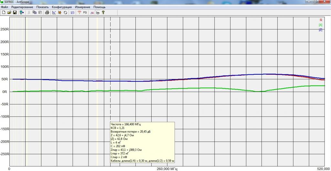Click the Lпар = 372 нГ tooltip line
Image resolution: width=331 pixels, height=171 pixels.
[120, 153]
